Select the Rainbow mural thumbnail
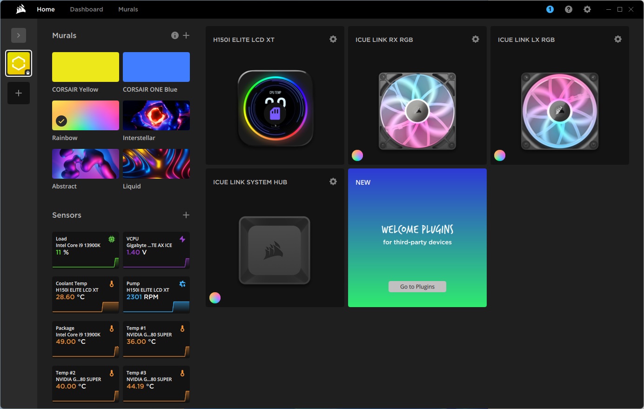This screenshot has height=409, width=644. 86,115
